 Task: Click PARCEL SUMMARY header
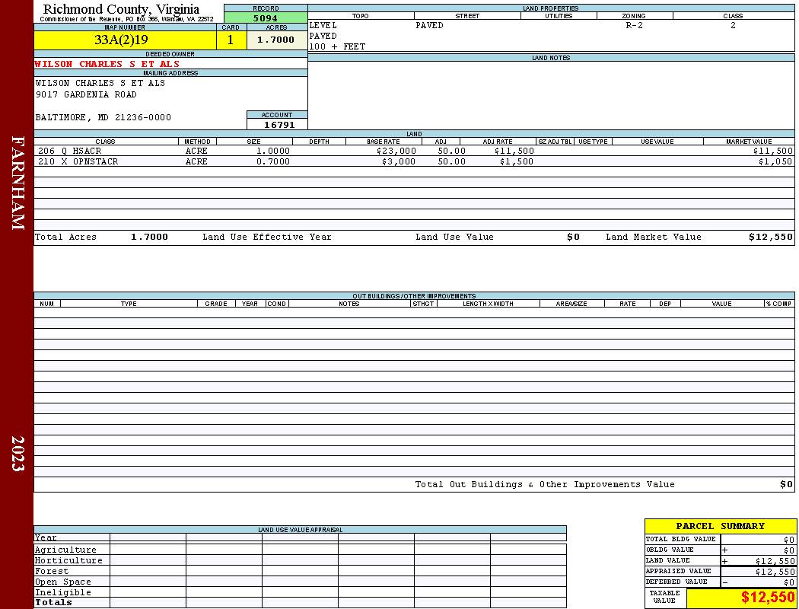coord(721,526)
